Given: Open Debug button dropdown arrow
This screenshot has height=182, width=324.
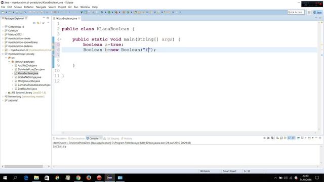Looking at the screenshot, I should point(105,12).
